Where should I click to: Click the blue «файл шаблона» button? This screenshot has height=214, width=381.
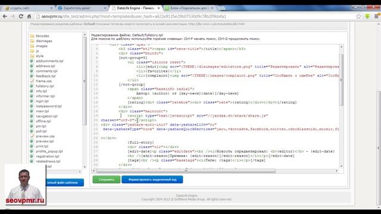coord(65,182)
